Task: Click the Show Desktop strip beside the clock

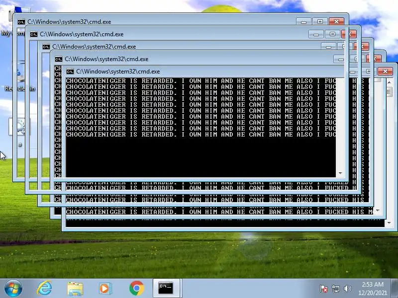Action: [395, 289]
